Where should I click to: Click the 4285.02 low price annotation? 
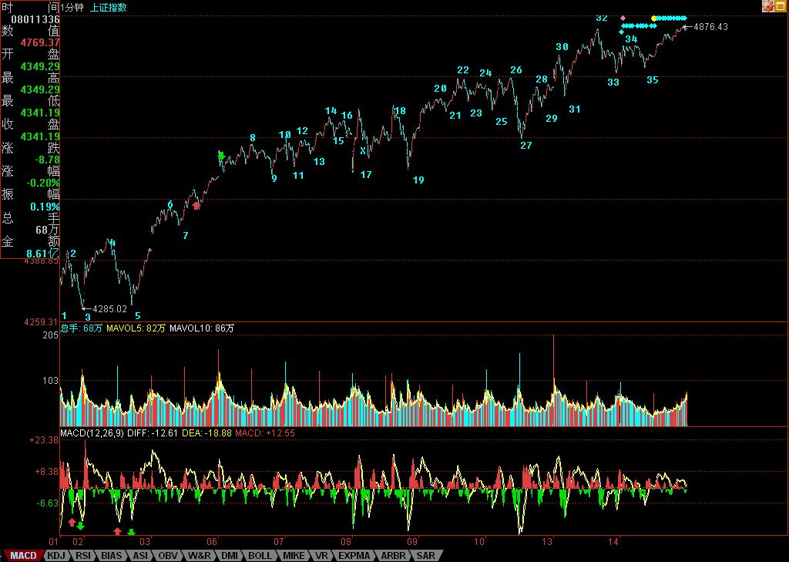[x=109, y=309]
